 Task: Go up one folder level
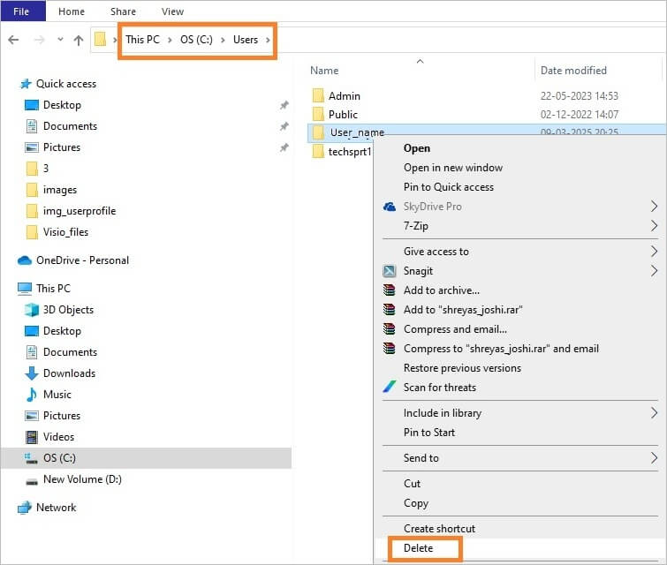pos(79,40)
